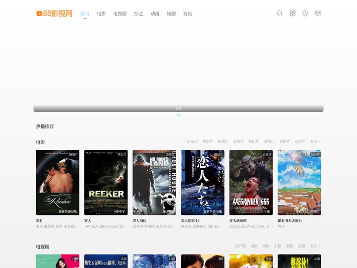Filter movies by 喜剧片
The height and width of the screenshot is (268, 357).
point(285,141)
